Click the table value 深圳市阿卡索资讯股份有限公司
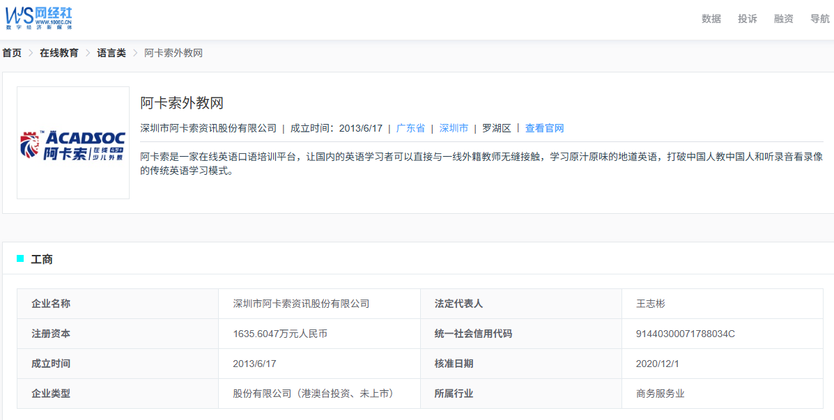The image size is (834, 420). coord(301,304)
